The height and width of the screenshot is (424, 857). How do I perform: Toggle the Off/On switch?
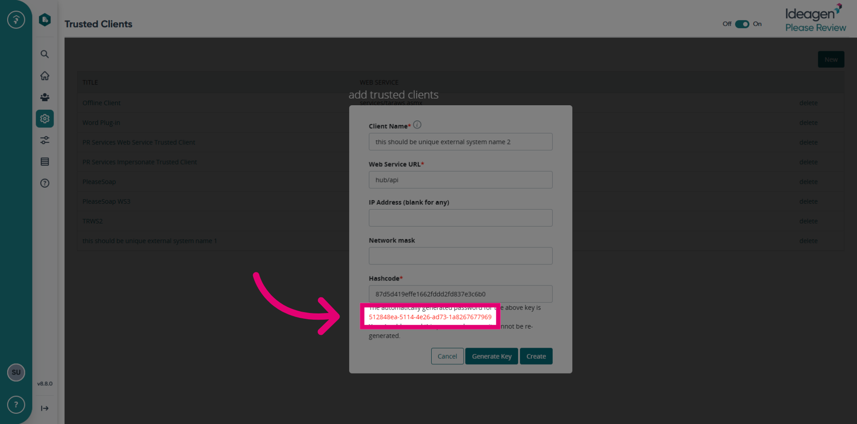pyautogui.click(x=742, y=24)
